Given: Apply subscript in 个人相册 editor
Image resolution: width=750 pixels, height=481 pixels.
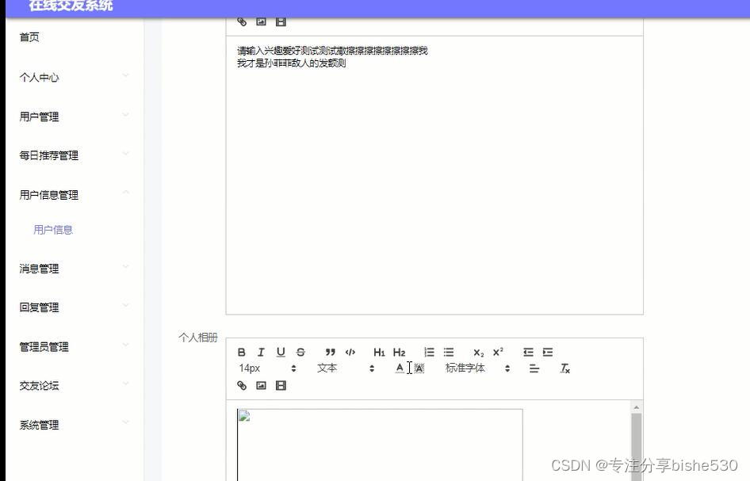Looking at the screenshot, I should point(478,353).
